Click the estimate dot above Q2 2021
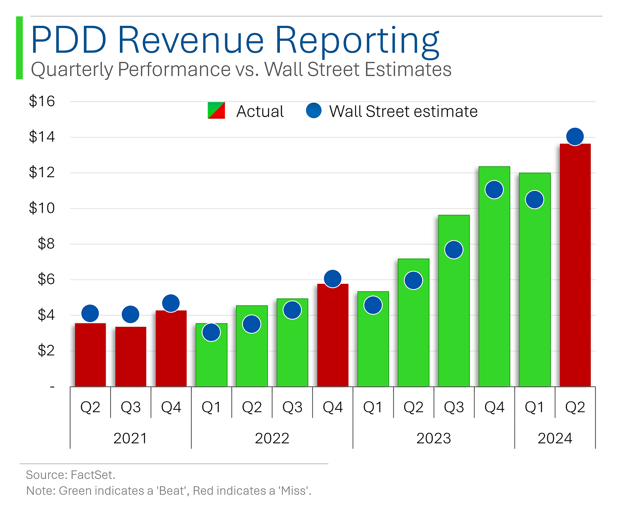 click(90, 313)
